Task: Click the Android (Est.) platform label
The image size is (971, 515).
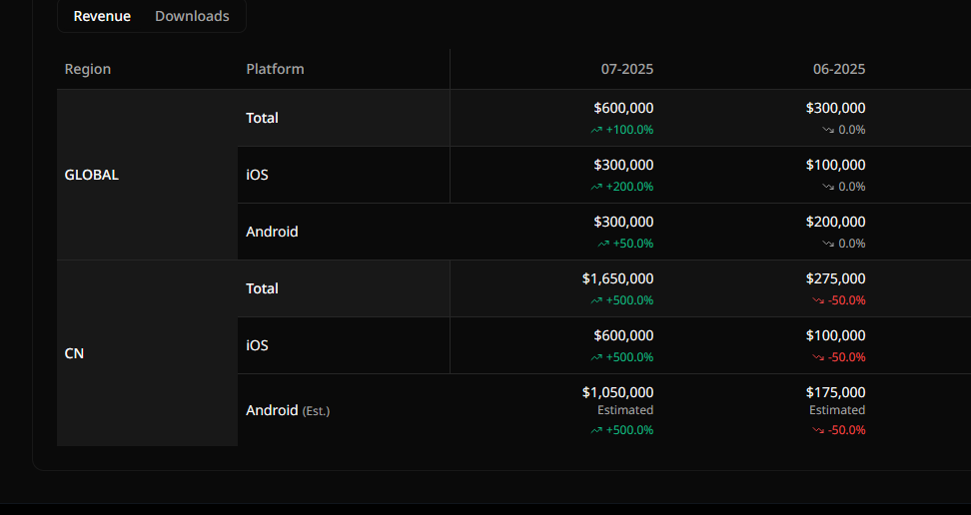Action: point(288,410)
